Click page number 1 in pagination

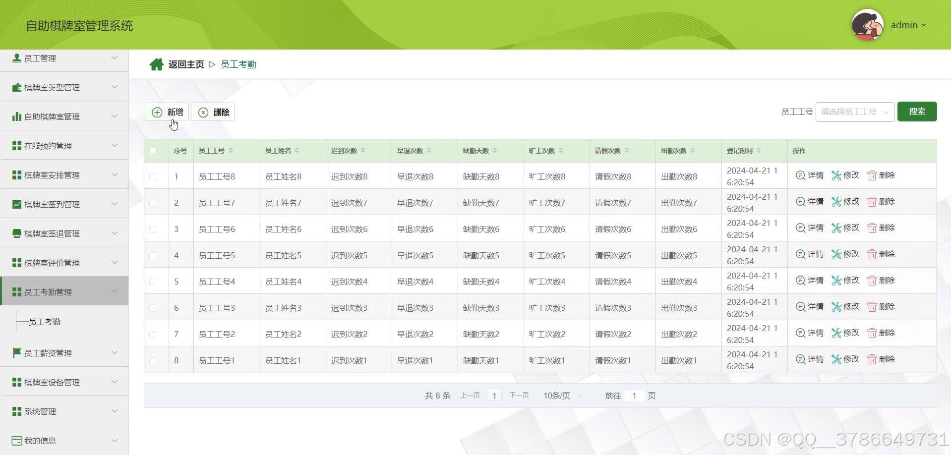tap(494, 396)
